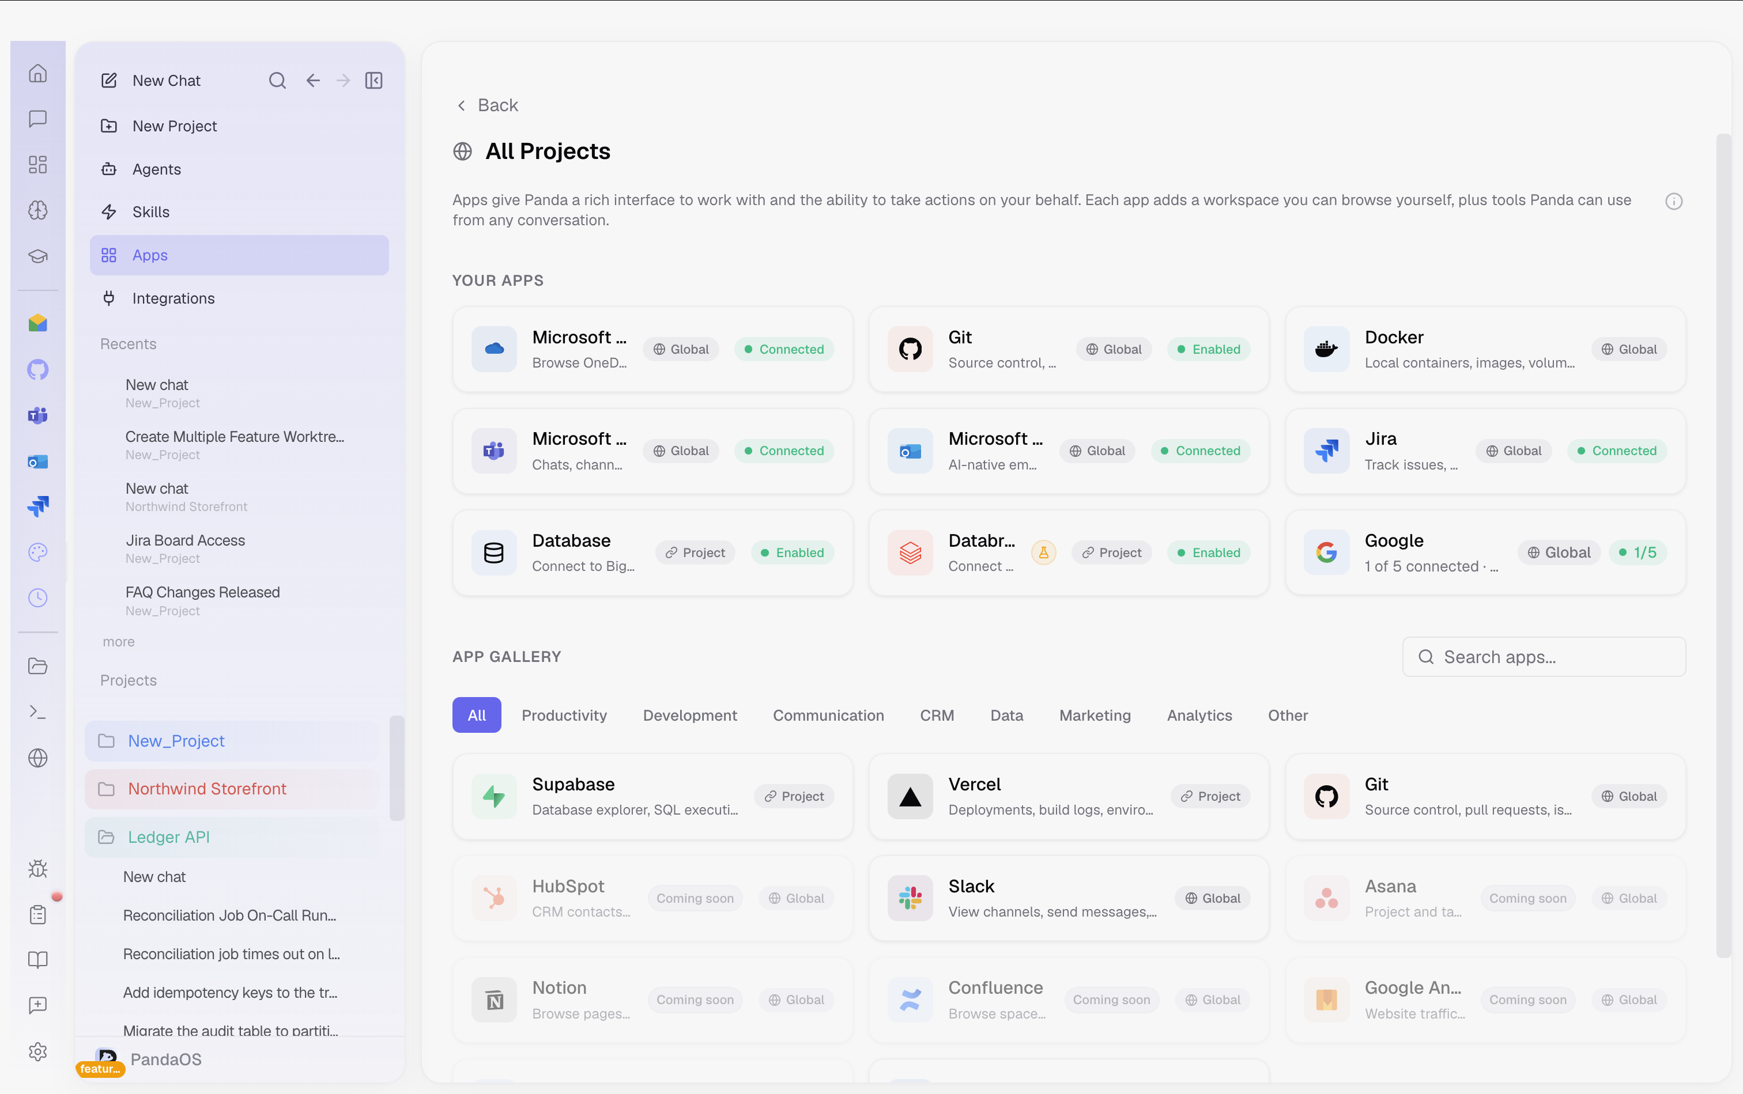Click the GitHub icon in left rail
1743x1094 pixels.
pyautogui.click(x=37, y=370)
